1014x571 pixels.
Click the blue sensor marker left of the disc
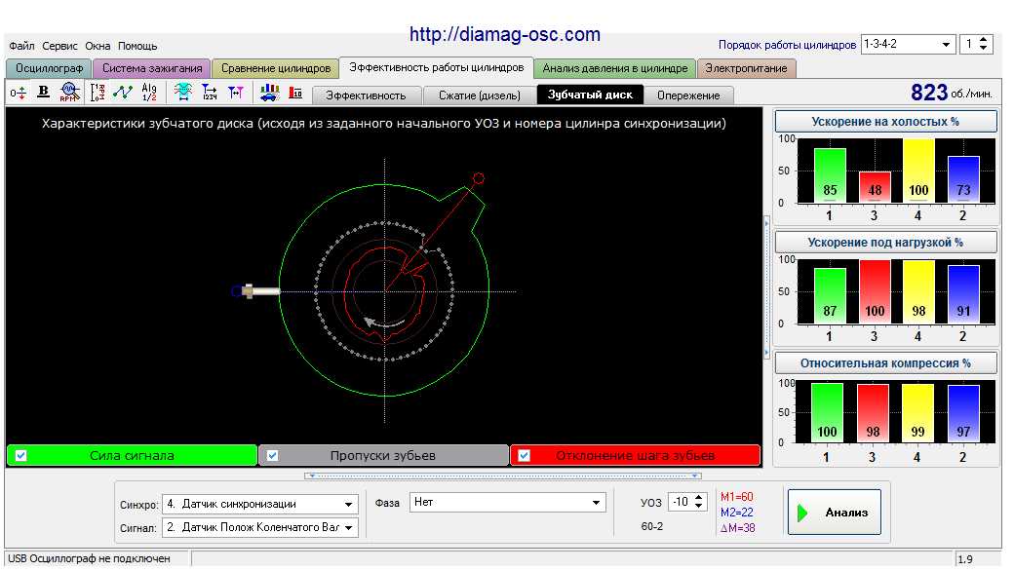[x=237, y=291]
